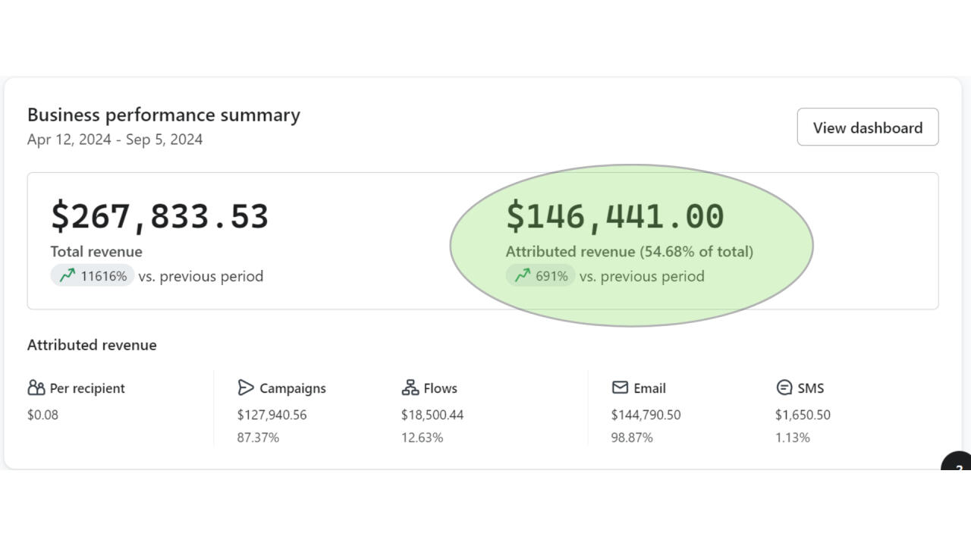Click the trend arrow beside 11616%
The width and height of the screenshot is (971, 546).
[68, 276]
